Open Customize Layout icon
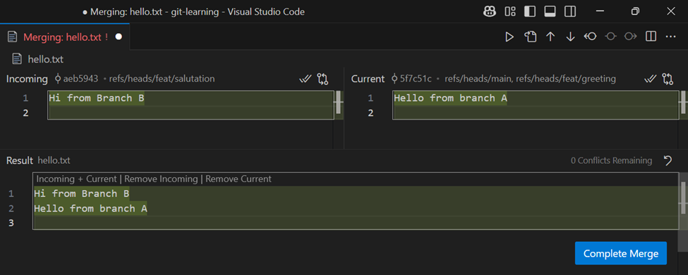The width and height of the screenshot is (688, 275). (510, 12)
